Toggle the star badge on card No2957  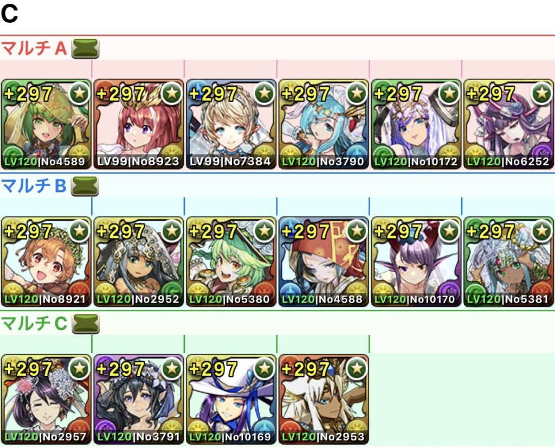tap(79, 369)
